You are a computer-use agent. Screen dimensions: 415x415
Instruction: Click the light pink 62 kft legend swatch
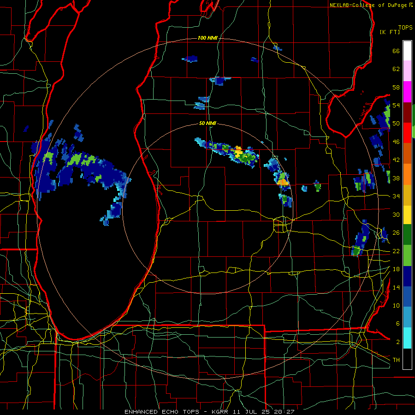pos(407,71)
